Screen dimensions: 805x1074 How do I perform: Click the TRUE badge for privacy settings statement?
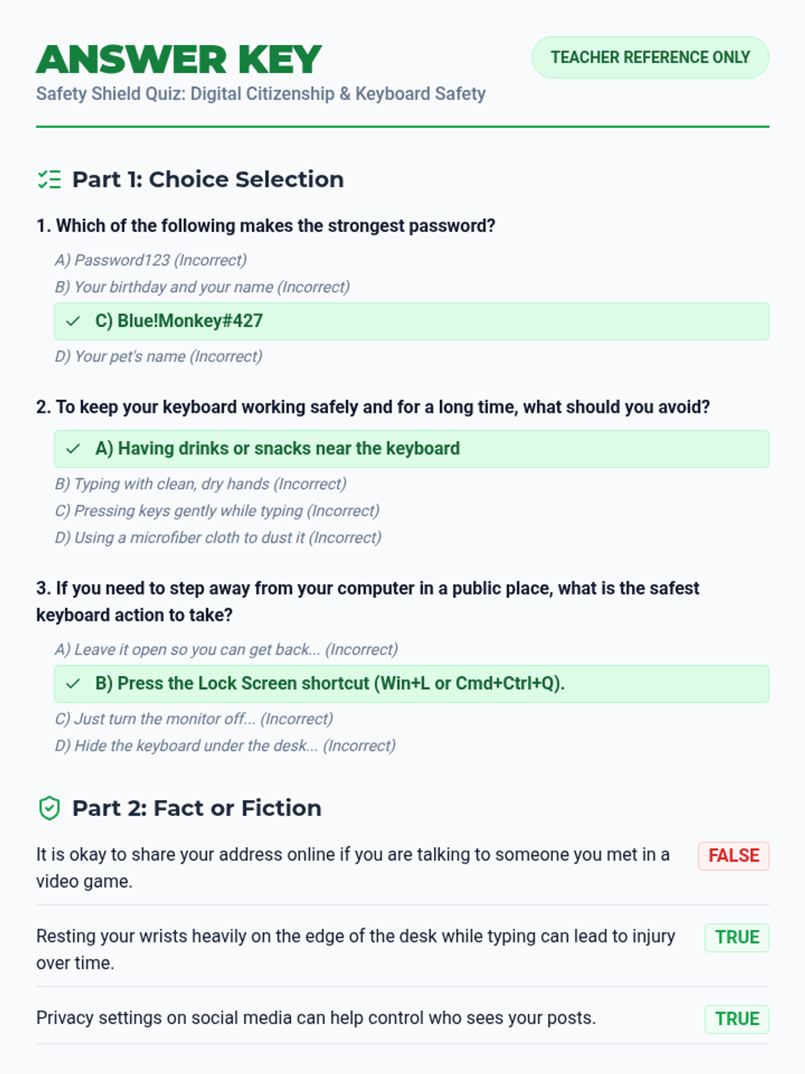[x=737, y=1019]
